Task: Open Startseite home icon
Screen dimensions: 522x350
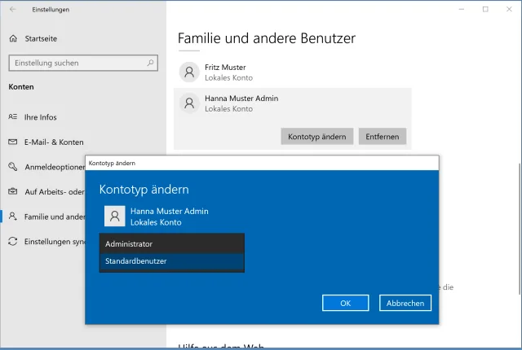Action: 13,38
